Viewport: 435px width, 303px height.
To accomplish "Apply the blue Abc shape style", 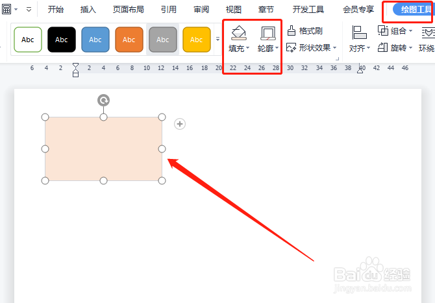I will pos(95,40).
